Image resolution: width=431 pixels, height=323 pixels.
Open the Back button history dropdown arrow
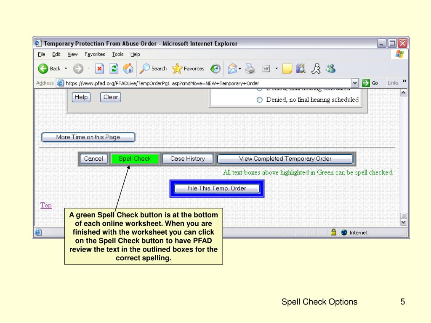[66, 69]
